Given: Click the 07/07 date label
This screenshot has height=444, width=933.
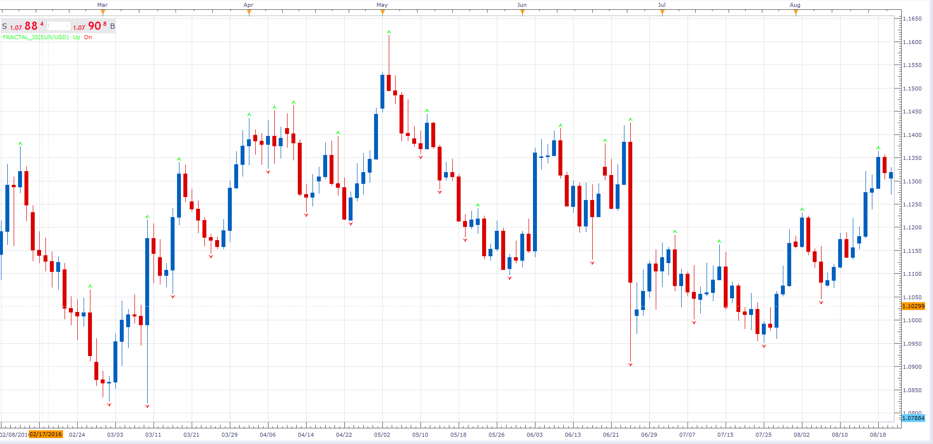Looking at the screenshot, I should click(x=687, y=435).
